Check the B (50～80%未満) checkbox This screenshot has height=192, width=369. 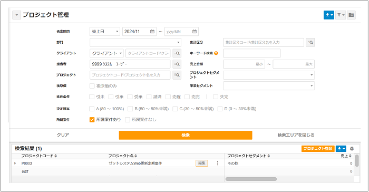click(130, 109)
